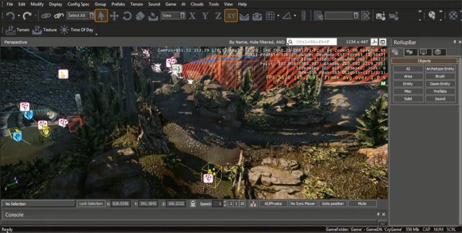Click the Archetype Entity button
The width and height of the screenshot is (462, 233).
click(440, 69)
